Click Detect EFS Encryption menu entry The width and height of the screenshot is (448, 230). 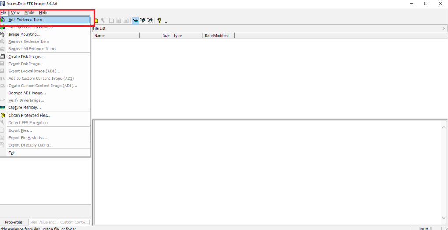click(x=45, y=123)
